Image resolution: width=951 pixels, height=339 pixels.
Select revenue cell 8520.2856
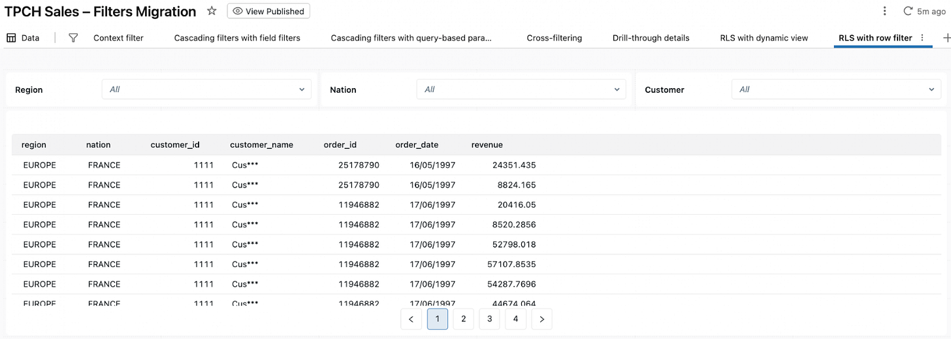pos(513,225)
